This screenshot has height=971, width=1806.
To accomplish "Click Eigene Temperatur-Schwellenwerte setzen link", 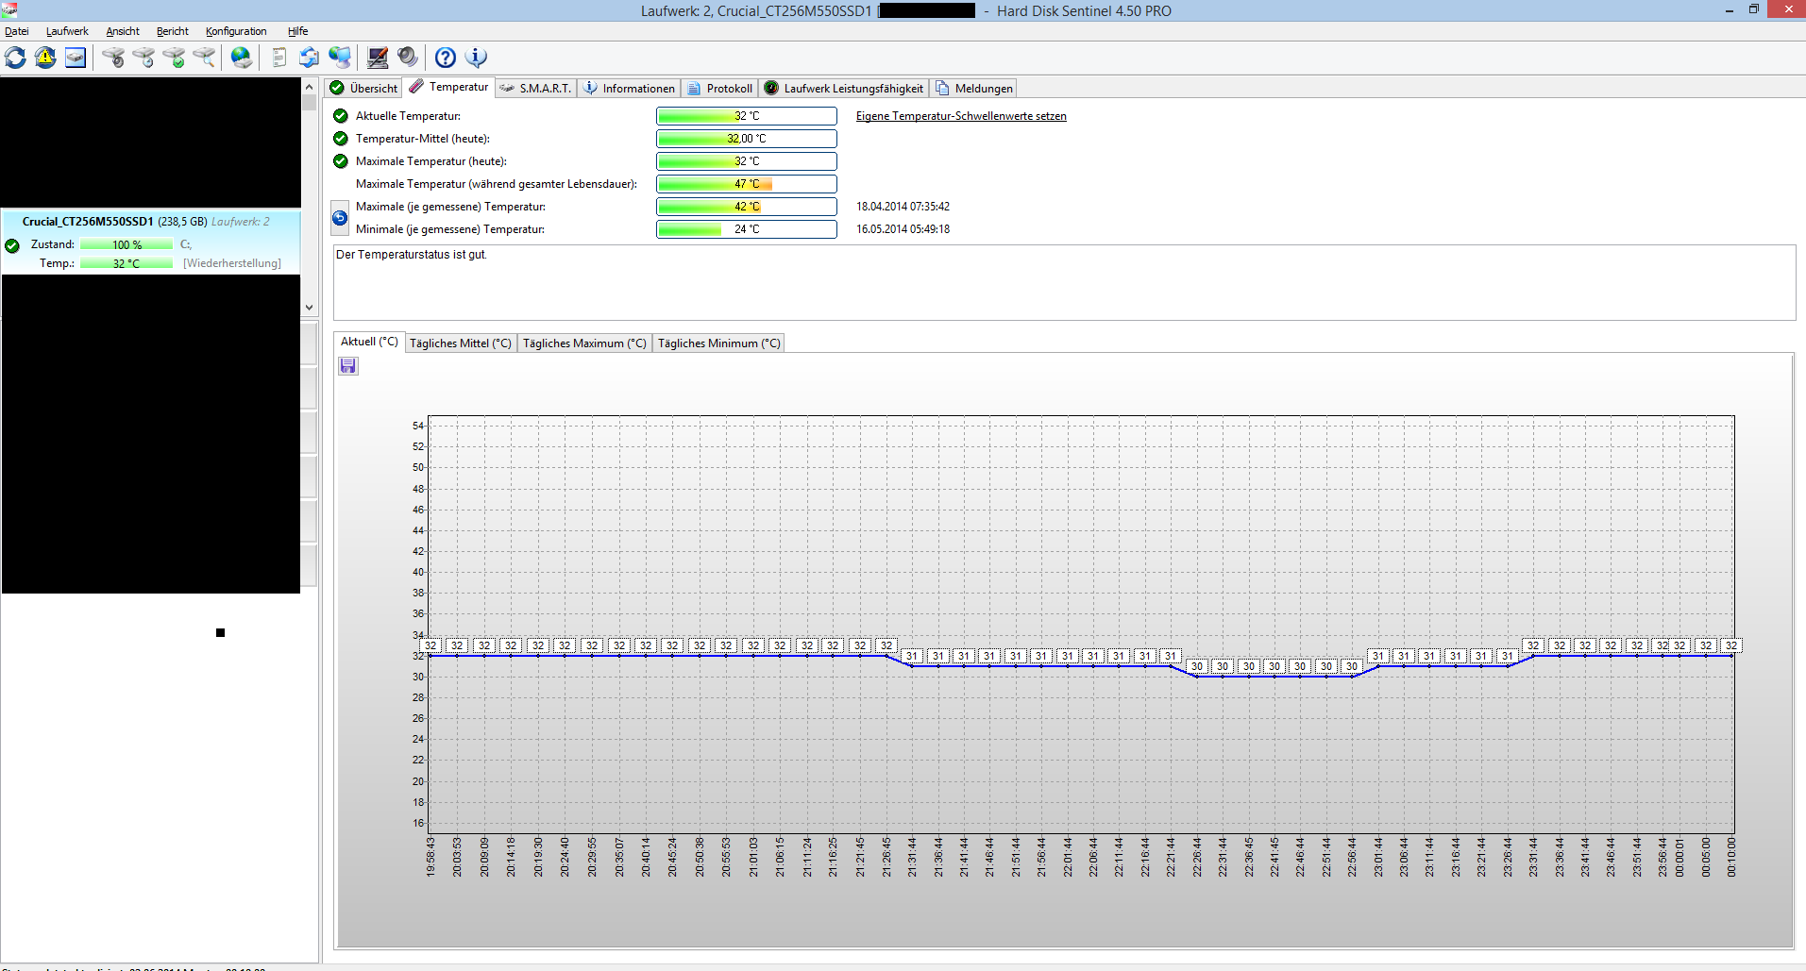I will 961,116.
